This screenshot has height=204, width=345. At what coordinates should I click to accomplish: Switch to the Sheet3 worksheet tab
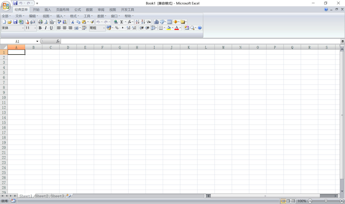tap(58, 196)
